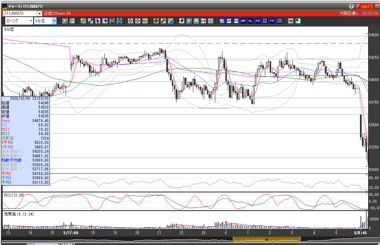
Task: Select the pencil drawing tool
Action: (x=83, y=21)
